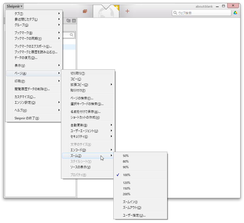This screenshot has height=223, width=244.
Task: Select ブックマークと履歴を読み込む(I)... menu item
Action: click(x=34, y=52)
